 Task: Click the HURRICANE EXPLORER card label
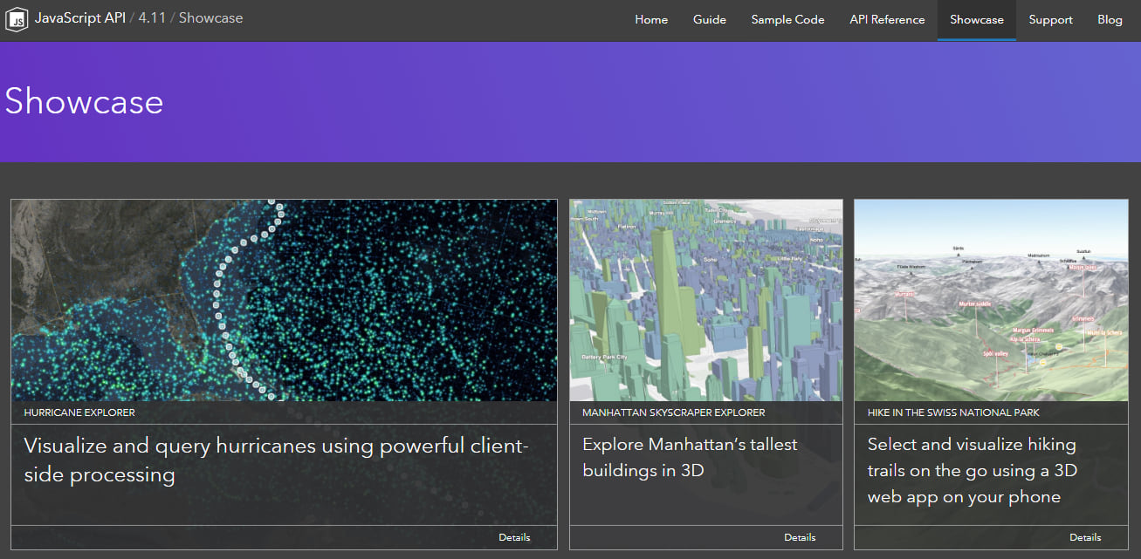(79, 412)
